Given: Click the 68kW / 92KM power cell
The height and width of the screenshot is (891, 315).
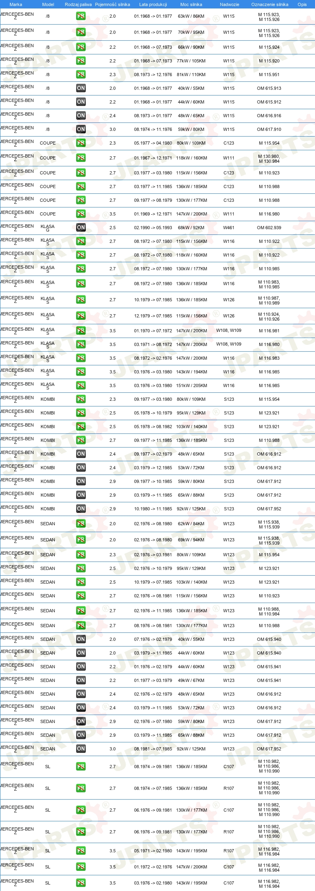Looking at the screenshot, I should click(x=191, y=228).
